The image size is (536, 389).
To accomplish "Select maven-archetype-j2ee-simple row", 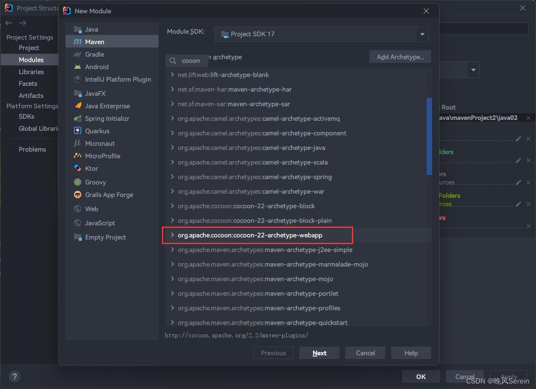I will [298, 249].
